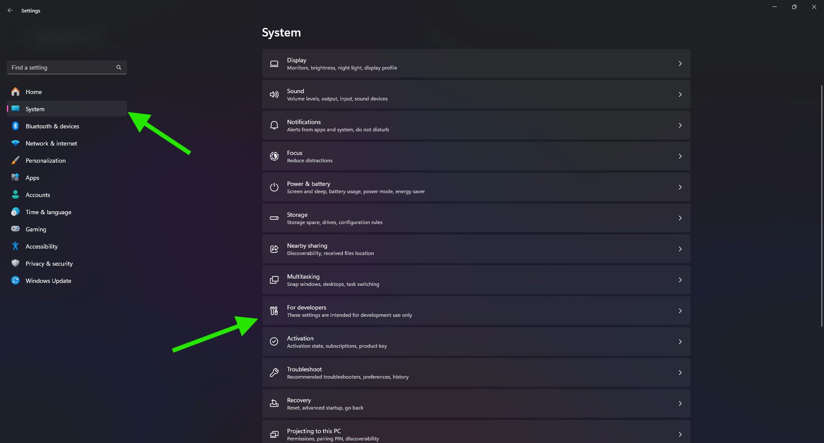This screenshot has height=443, width=824.
Task: Open Time & language in the sidebar
Action: [x=67, y=212]
